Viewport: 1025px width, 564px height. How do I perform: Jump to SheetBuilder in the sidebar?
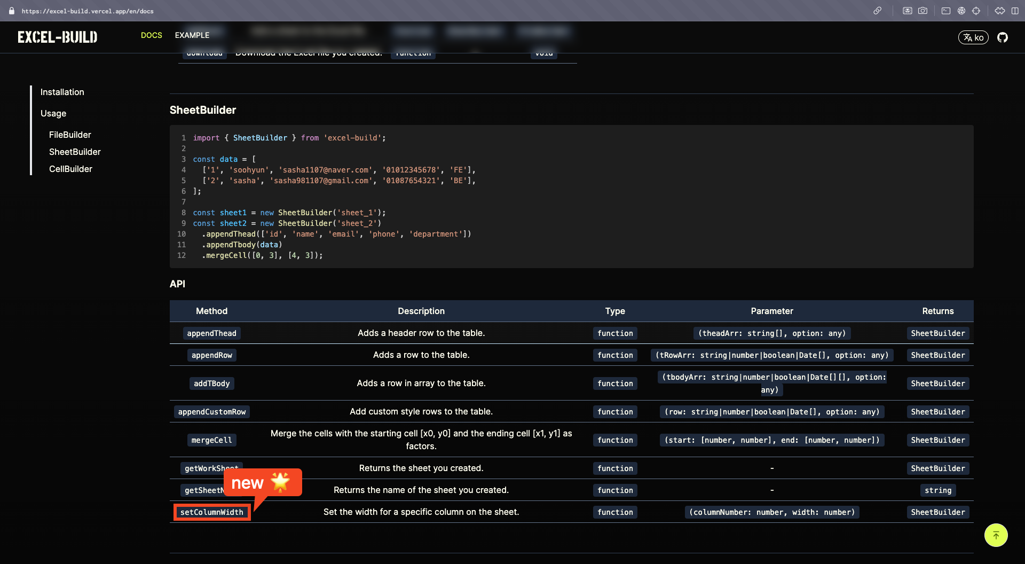click(x=75, y=152)
